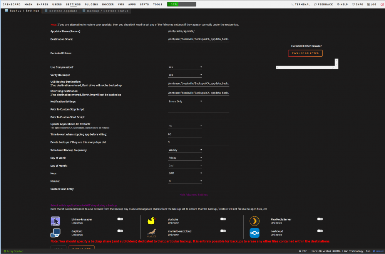This screenshot has width=385, height=254.
Task: Go to the Dashboard menu
Action: click(12, 4)
